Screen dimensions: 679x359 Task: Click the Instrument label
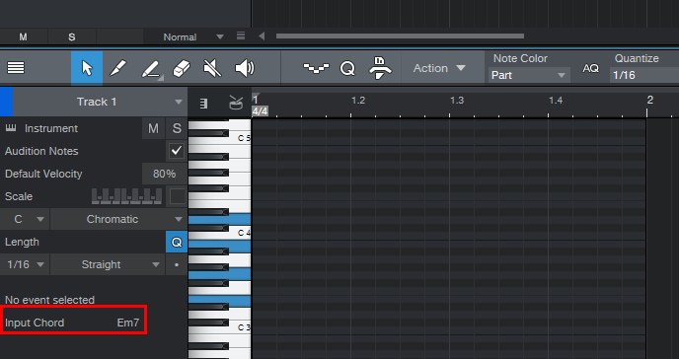[51, 128]
